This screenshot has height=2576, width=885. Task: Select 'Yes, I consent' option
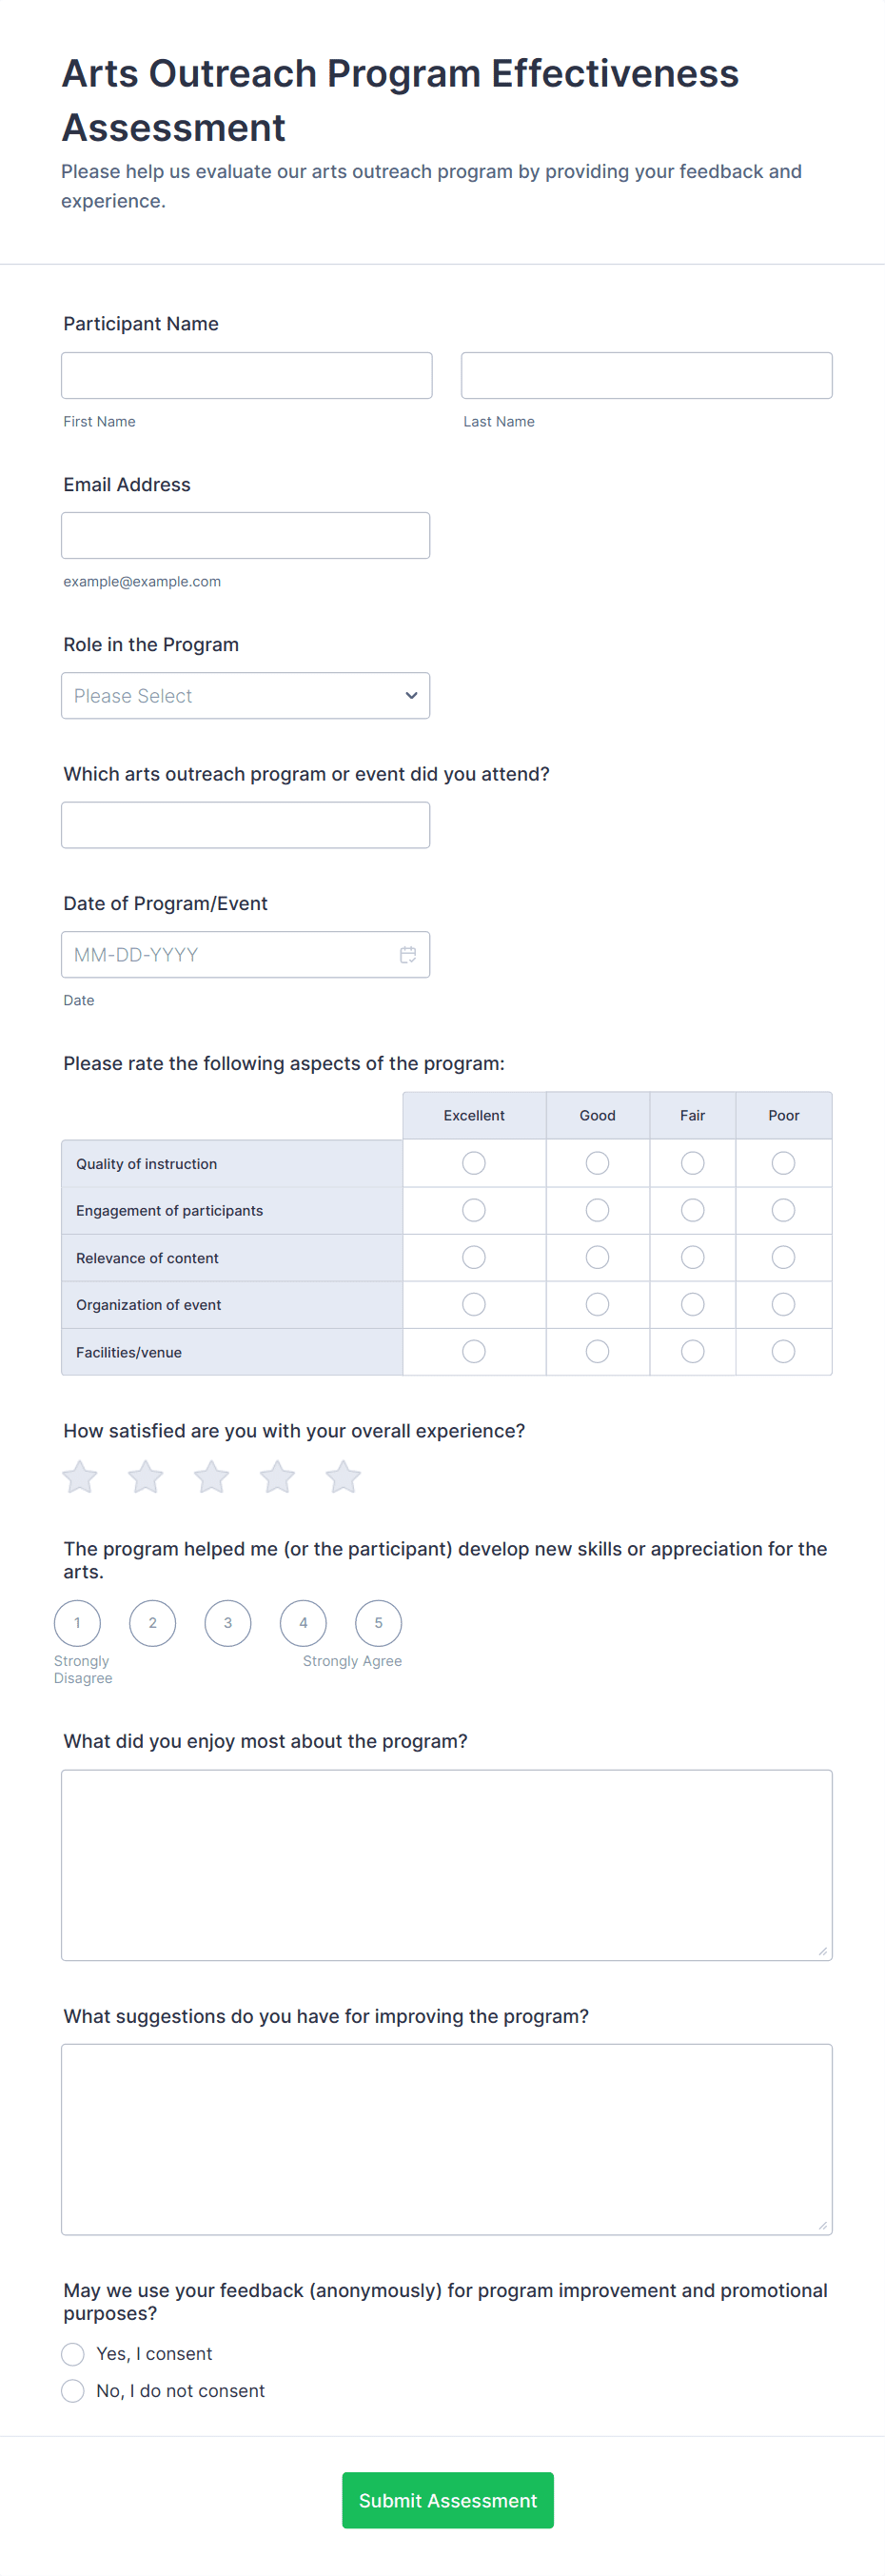point(73,2354)
